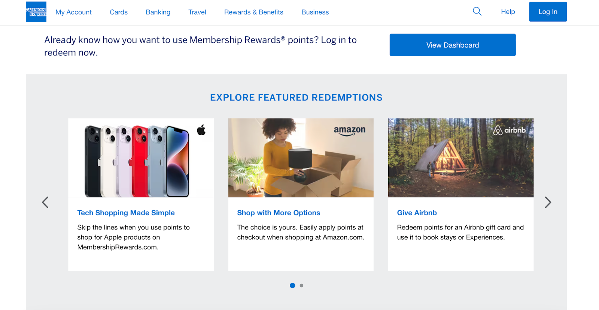Image resolution: width=599 pixels, height=310 pixels.
Task: Open the My Account menu
Action: click(x=73, y=12)
